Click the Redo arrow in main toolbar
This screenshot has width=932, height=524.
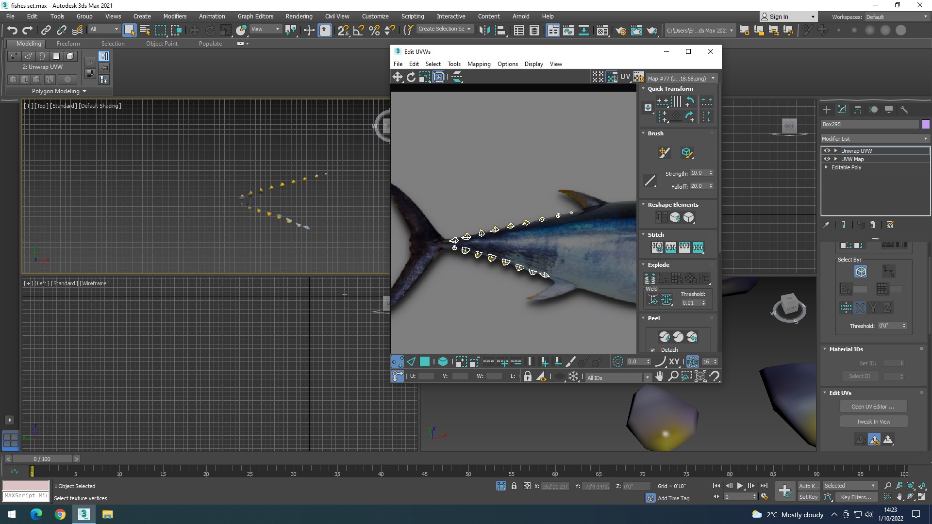[x=28, y=30]
